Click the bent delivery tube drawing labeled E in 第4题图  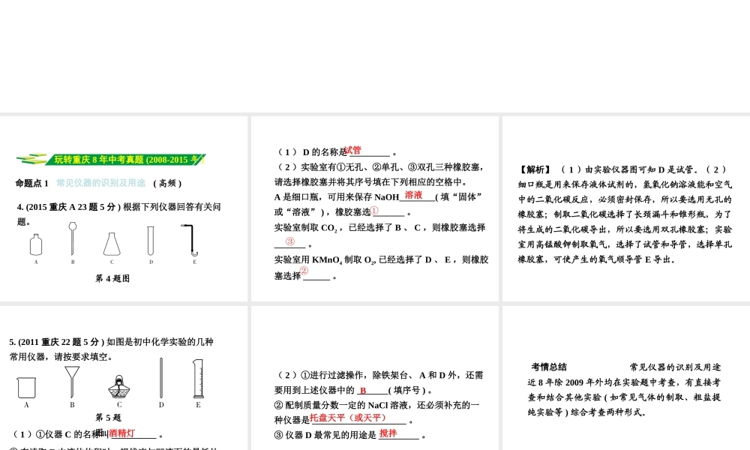pos(190,241)
